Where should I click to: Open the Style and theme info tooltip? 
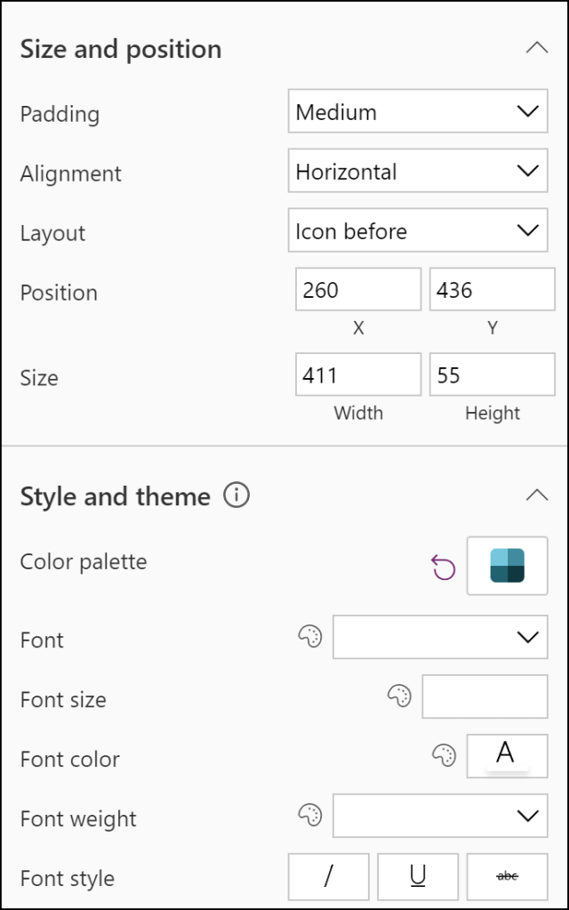pos(236,496)
